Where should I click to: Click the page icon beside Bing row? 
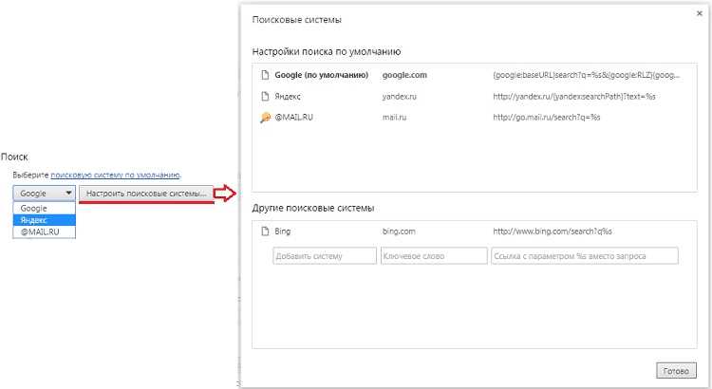pyautogui.click(x=265, y=232)
